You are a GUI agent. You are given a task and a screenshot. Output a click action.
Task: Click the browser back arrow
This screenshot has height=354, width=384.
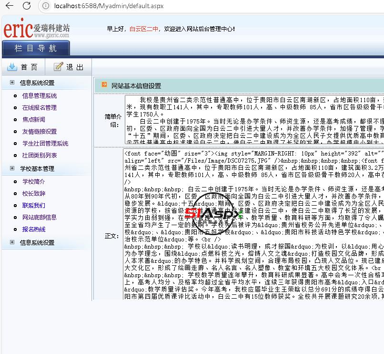tap(10, 6)
